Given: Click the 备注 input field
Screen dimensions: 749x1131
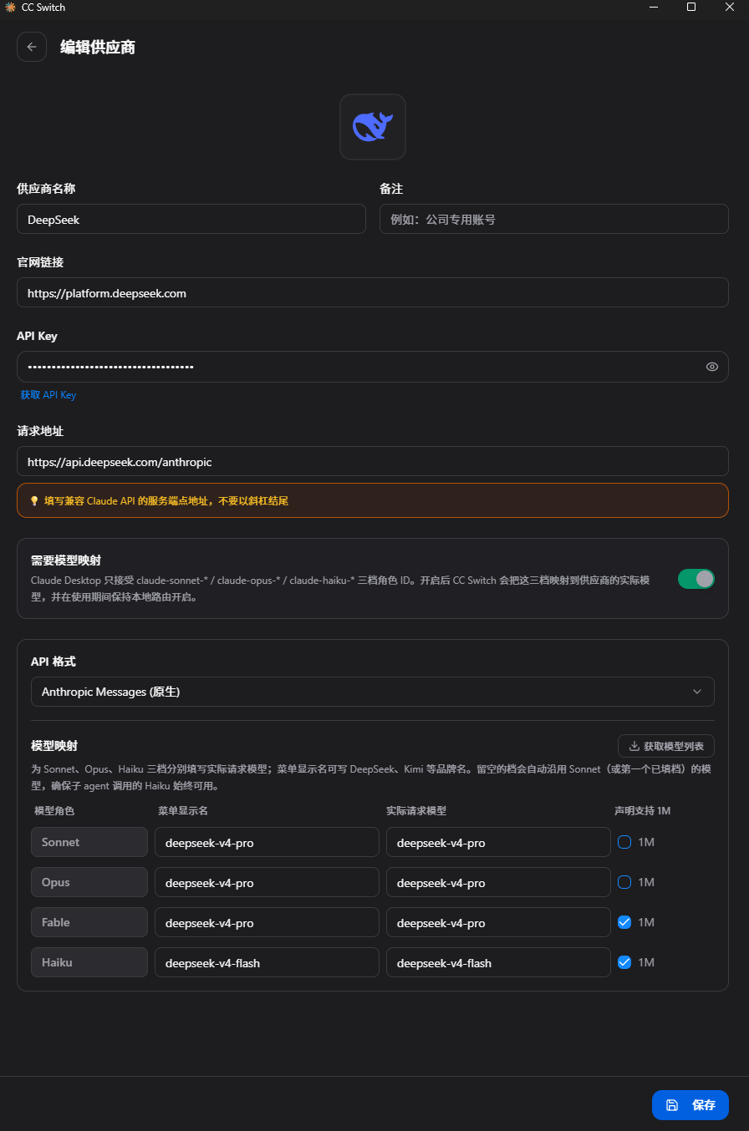Looking at the screenshot, I should [x=554, y=219].
